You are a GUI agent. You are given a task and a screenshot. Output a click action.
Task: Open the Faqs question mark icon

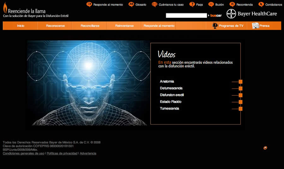[x=192, y=4]
